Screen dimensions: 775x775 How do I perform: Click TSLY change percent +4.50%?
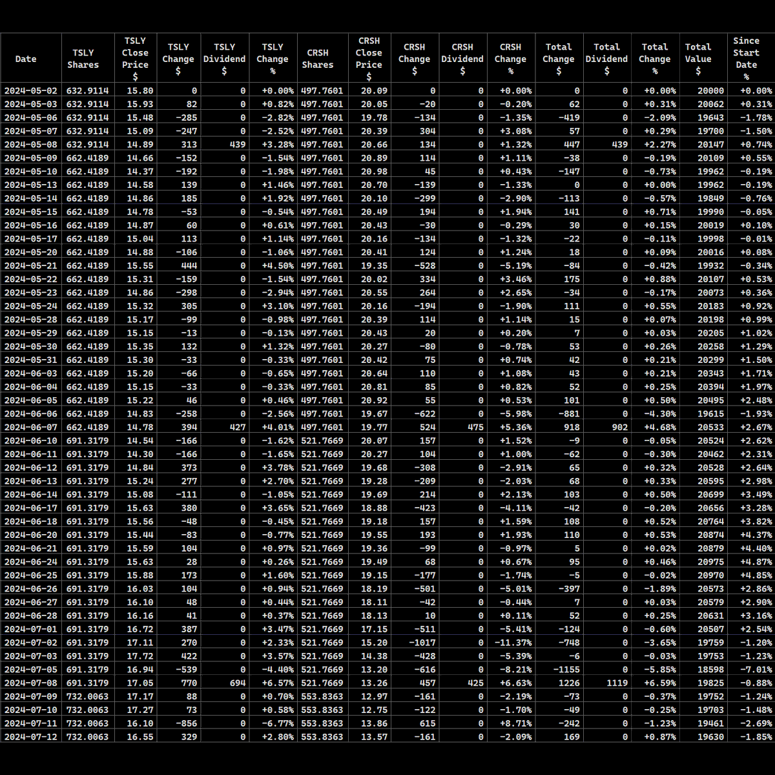[x=278, y=266]
